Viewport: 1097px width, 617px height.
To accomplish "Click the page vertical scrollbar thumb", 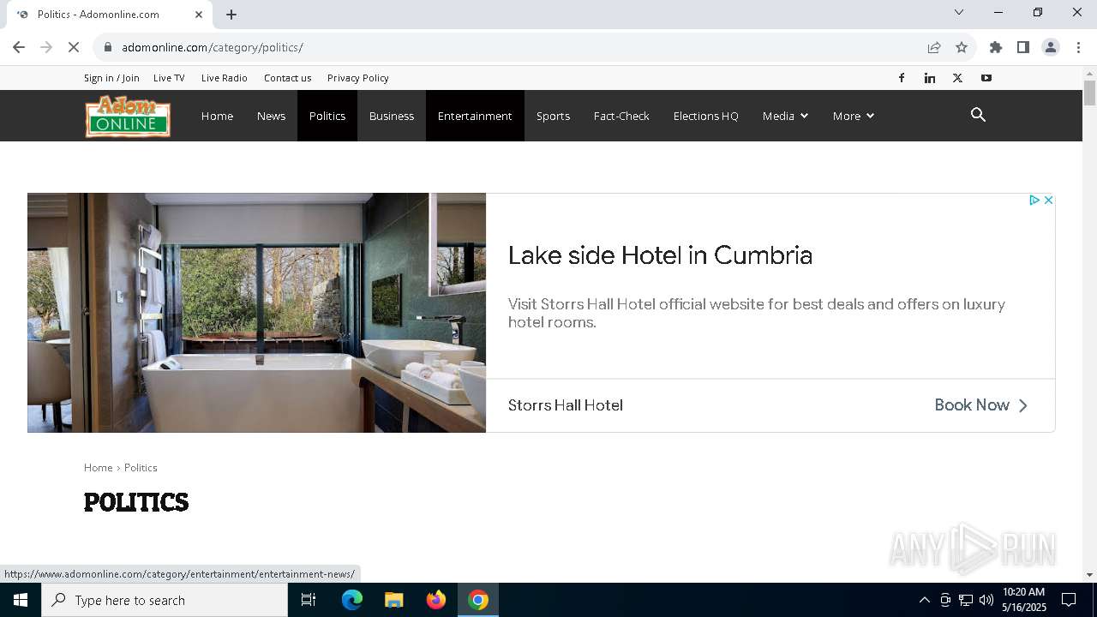I will [x=1089, y=93].
